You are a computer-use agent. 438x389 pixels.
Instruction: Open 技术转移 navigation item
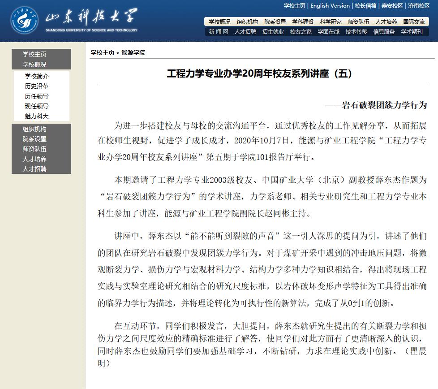pos(356,32)
